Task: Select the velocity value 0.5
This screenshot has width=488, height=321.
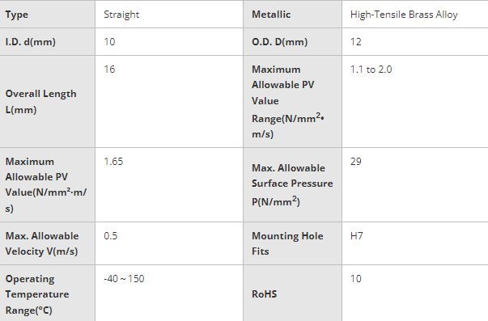Action: pos(111,236)
